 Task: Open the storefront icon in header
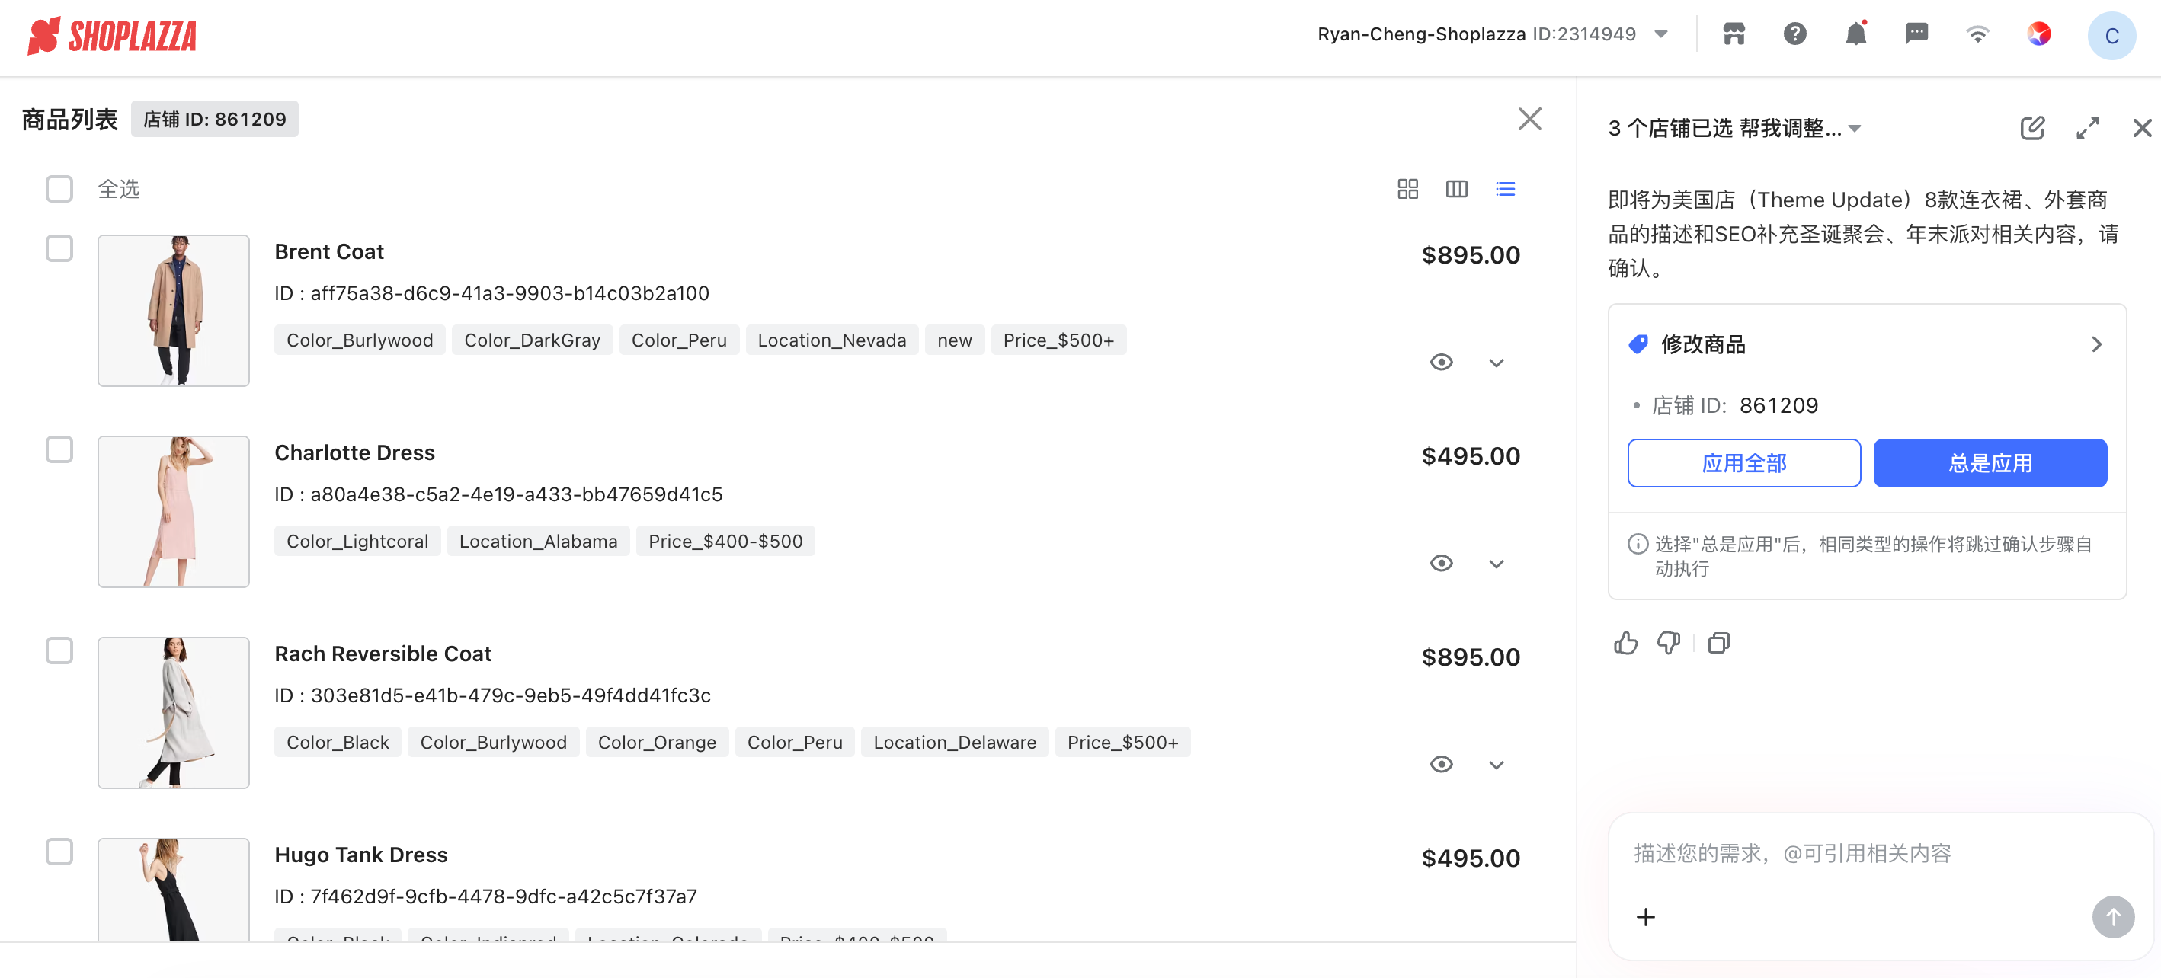pos(1734,34)
